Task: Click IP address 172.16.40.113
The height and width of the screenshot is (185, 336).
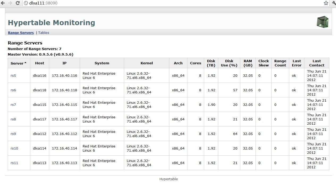Action: (x=65, y=163)
